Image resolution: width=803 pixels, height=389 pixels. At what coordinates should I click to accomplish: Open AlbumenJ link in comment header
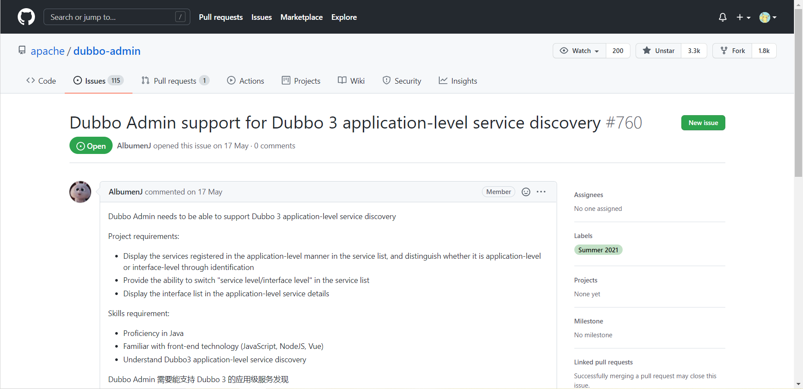pyautogui.click(x=126, y=192)
